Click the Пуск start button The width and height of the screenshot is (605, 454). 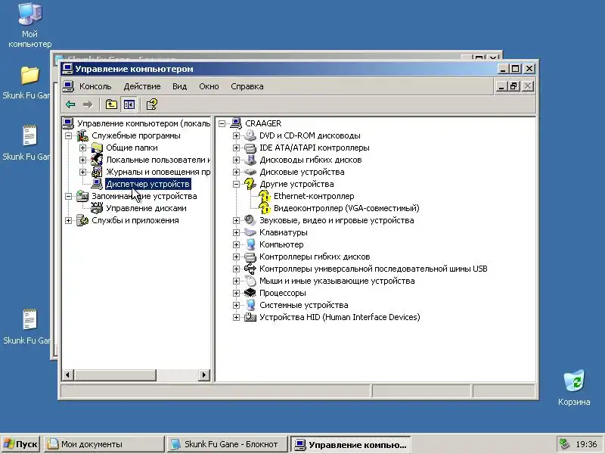tap(21, 444)
